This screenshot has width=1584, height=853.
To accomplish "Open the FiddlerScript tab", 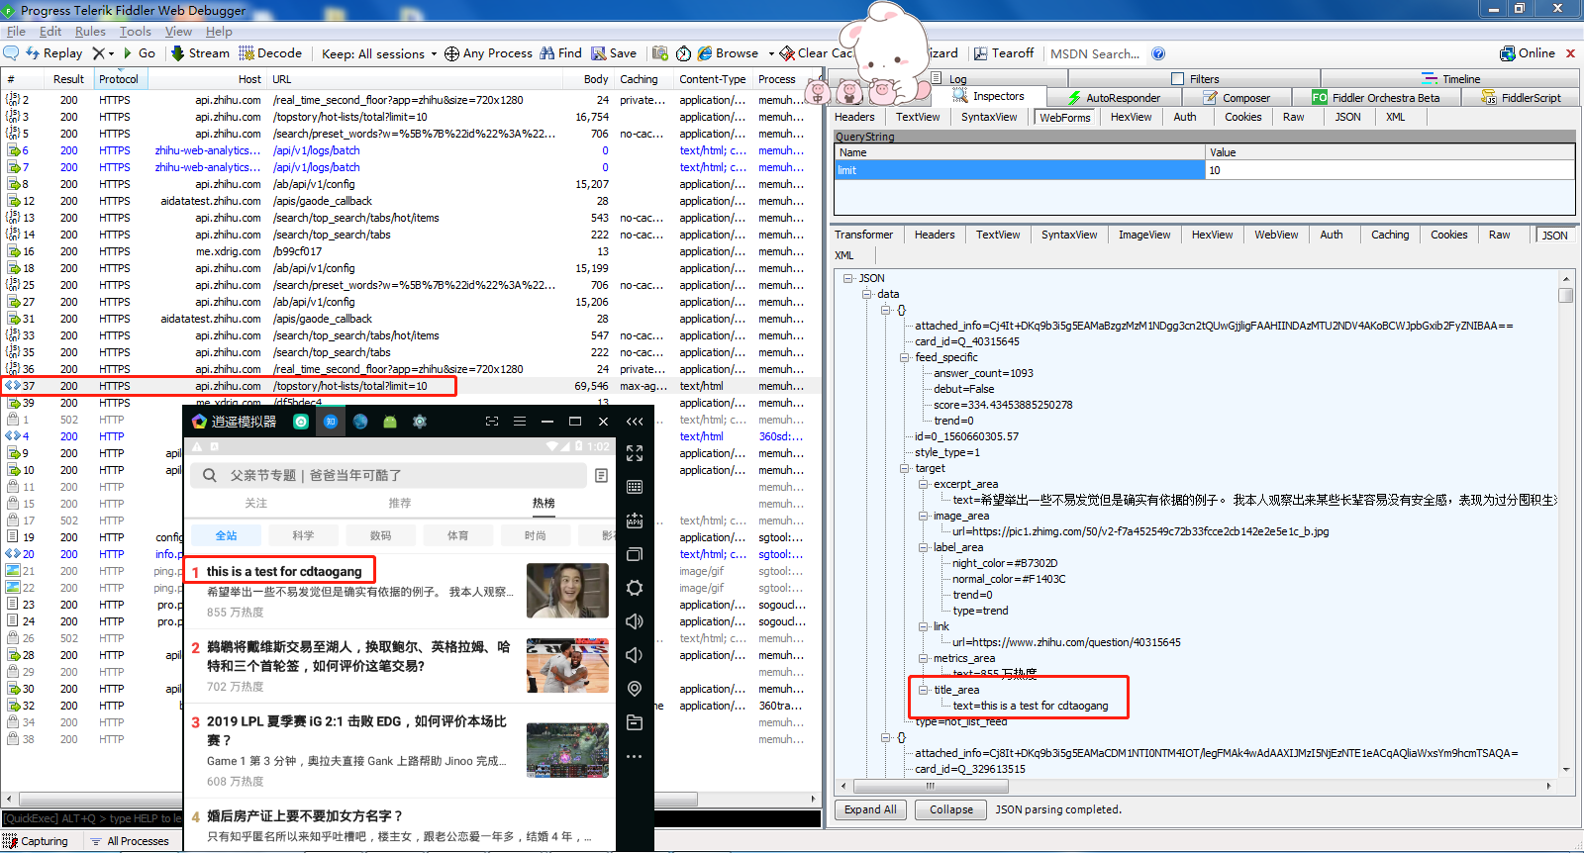I will click(x=1522, y=97).
